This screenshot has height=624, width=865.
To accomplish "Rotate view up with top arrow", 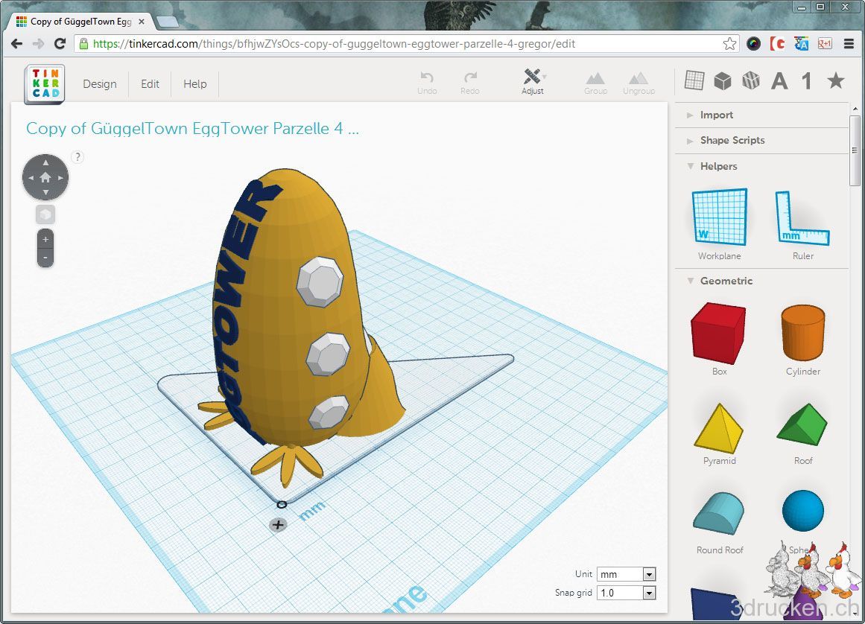I will point(45,162).
